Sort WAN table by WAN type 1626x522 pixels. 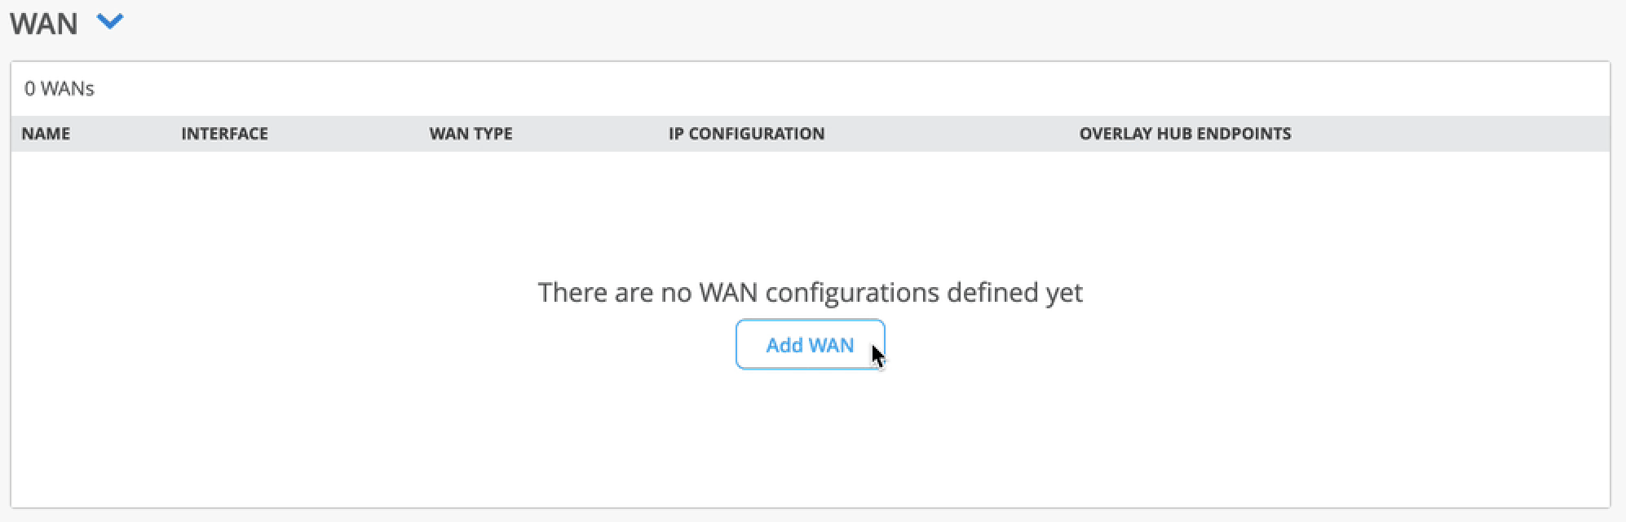(471, 134)
